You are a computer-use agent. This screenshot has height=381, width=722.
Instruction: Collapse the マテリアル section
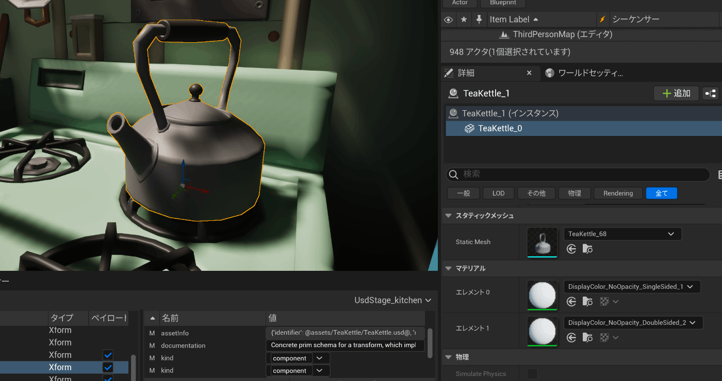[x=449, y=268]
